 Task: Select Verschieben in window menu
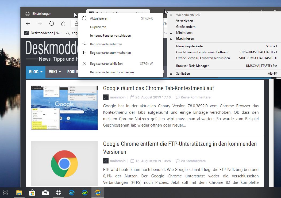click(224, 21)
